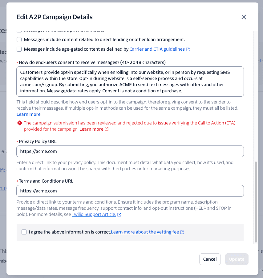
Task: Click the X to close the Edit A2P Campaign dialog
Action: click(x=244, y=17)
